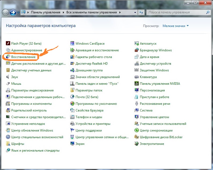
Task: Open Программы и компоненты link
Action: [31, 104]
